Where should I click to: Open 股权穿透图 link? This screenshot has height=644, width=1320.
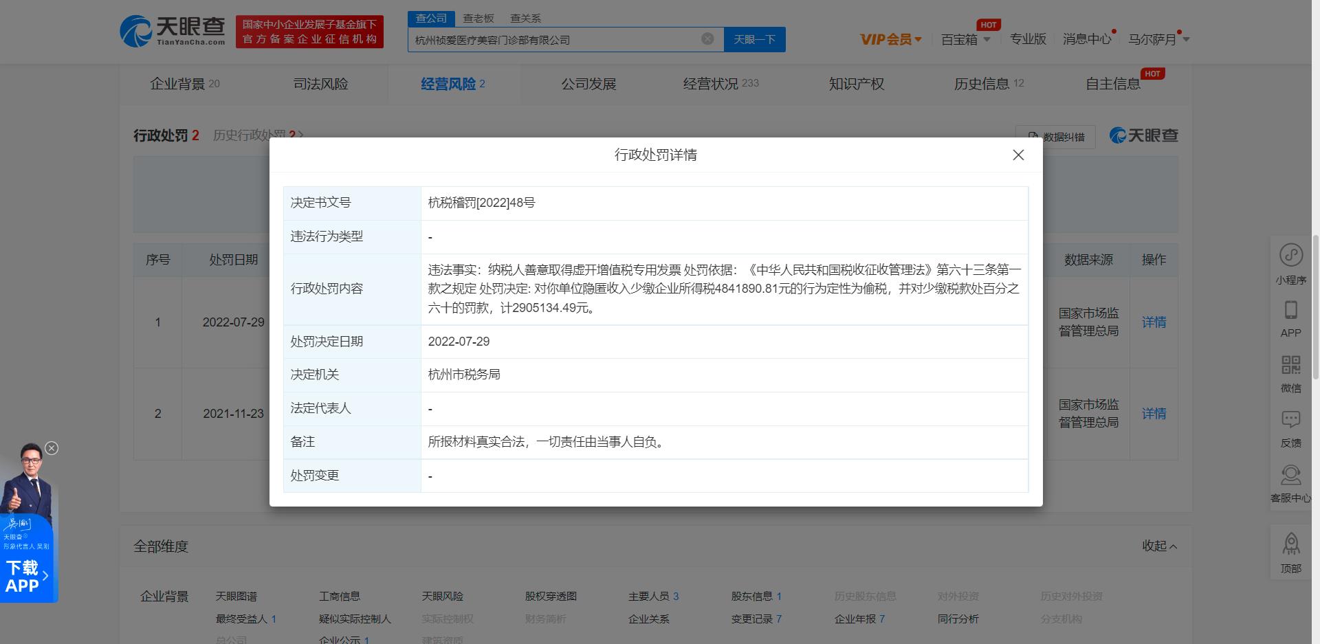[550, 597]
